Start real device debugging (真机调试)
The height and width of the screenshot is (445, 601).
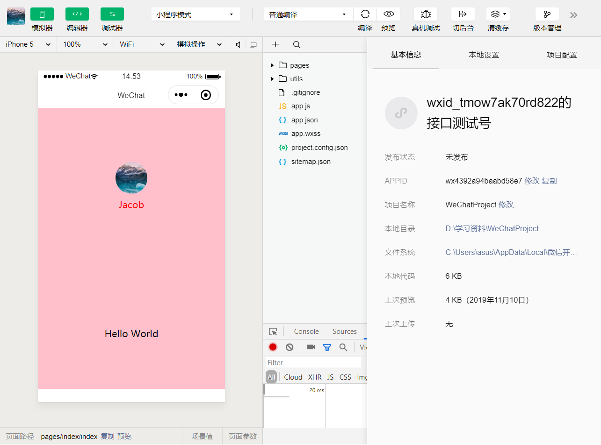[426, 14]
